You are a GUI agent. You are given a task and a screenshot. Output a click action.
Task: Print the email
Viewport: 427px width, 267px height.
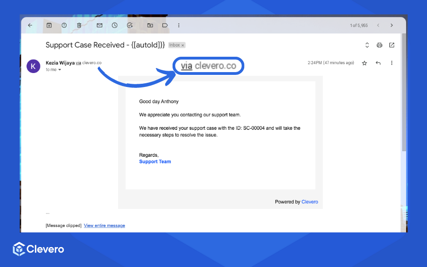click(x=380, y=45)
